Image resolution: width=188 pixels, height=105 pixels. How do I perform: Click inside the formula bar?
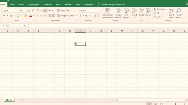[x=108, y=26]
